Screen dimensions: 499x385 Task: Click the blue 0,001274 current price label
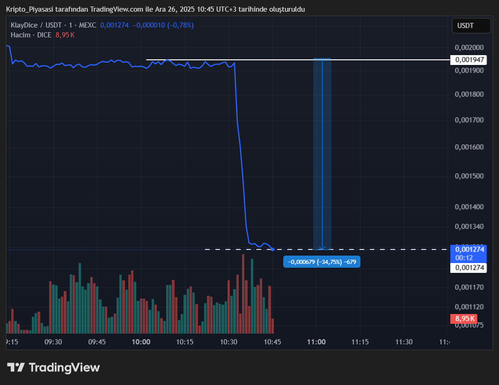468,250
